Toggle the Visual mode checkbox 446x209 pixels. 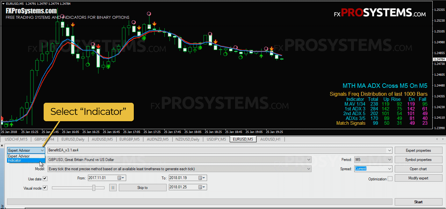(x=45, y=188)
